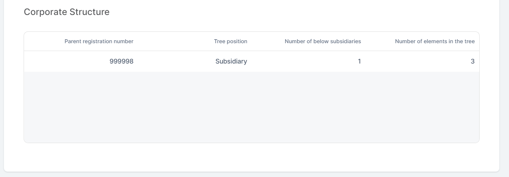Select the below subsidiaries count value 1

(359, 61)
